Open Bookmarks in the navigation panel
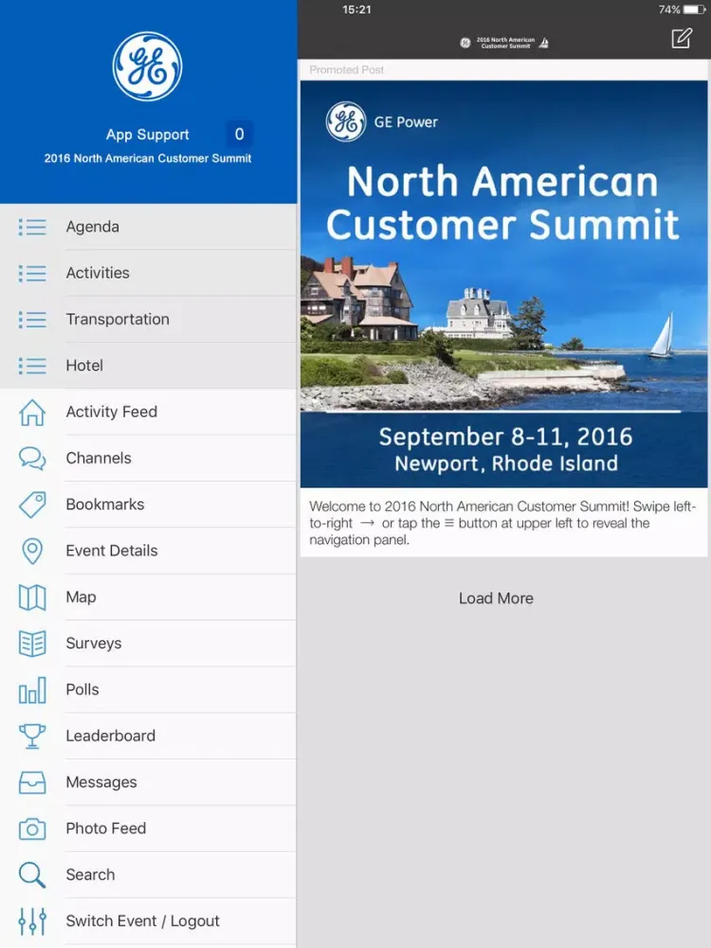711x948 pixels. tap(148, 504)
